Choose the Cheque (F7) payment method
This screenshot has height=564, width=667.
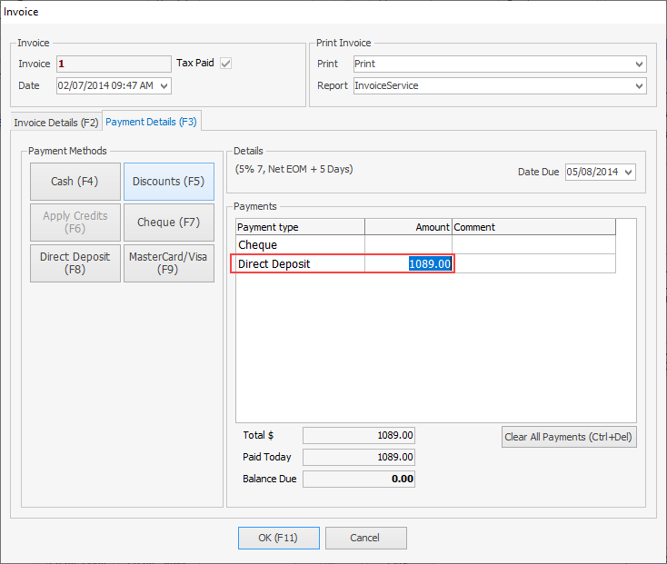[x=168, y=223]
